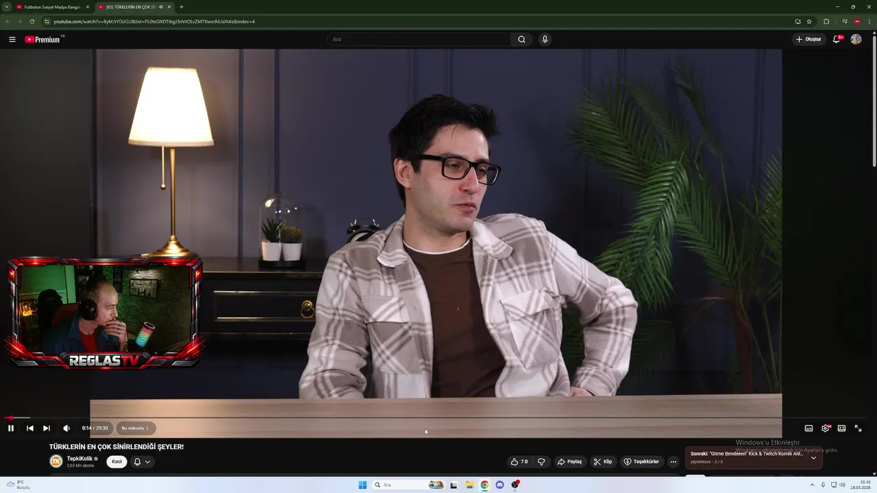Switch to 'Futbolun Sosyal Medya' browser tab

(53, 7)
